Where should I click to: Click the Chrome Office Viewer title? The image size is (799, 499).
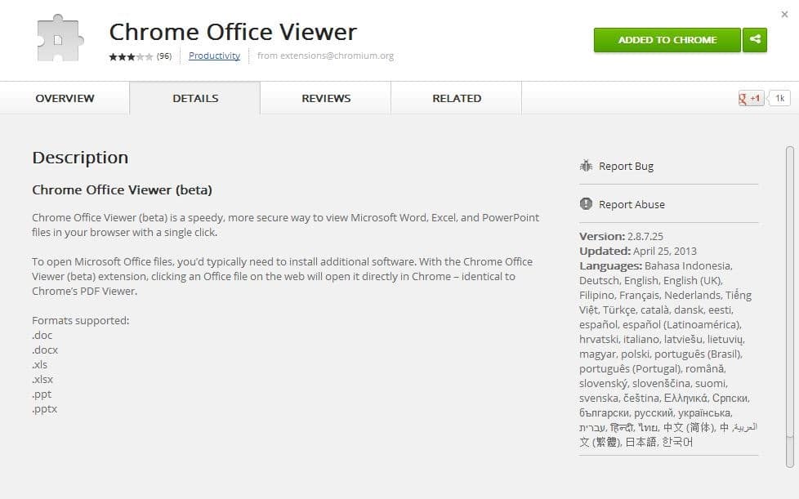click(233, 31)
